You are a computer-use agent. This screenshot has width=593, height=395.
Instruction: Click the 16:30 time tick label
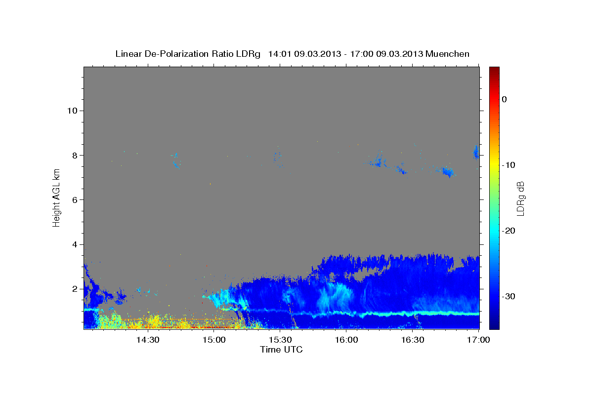tap(413, 340)
